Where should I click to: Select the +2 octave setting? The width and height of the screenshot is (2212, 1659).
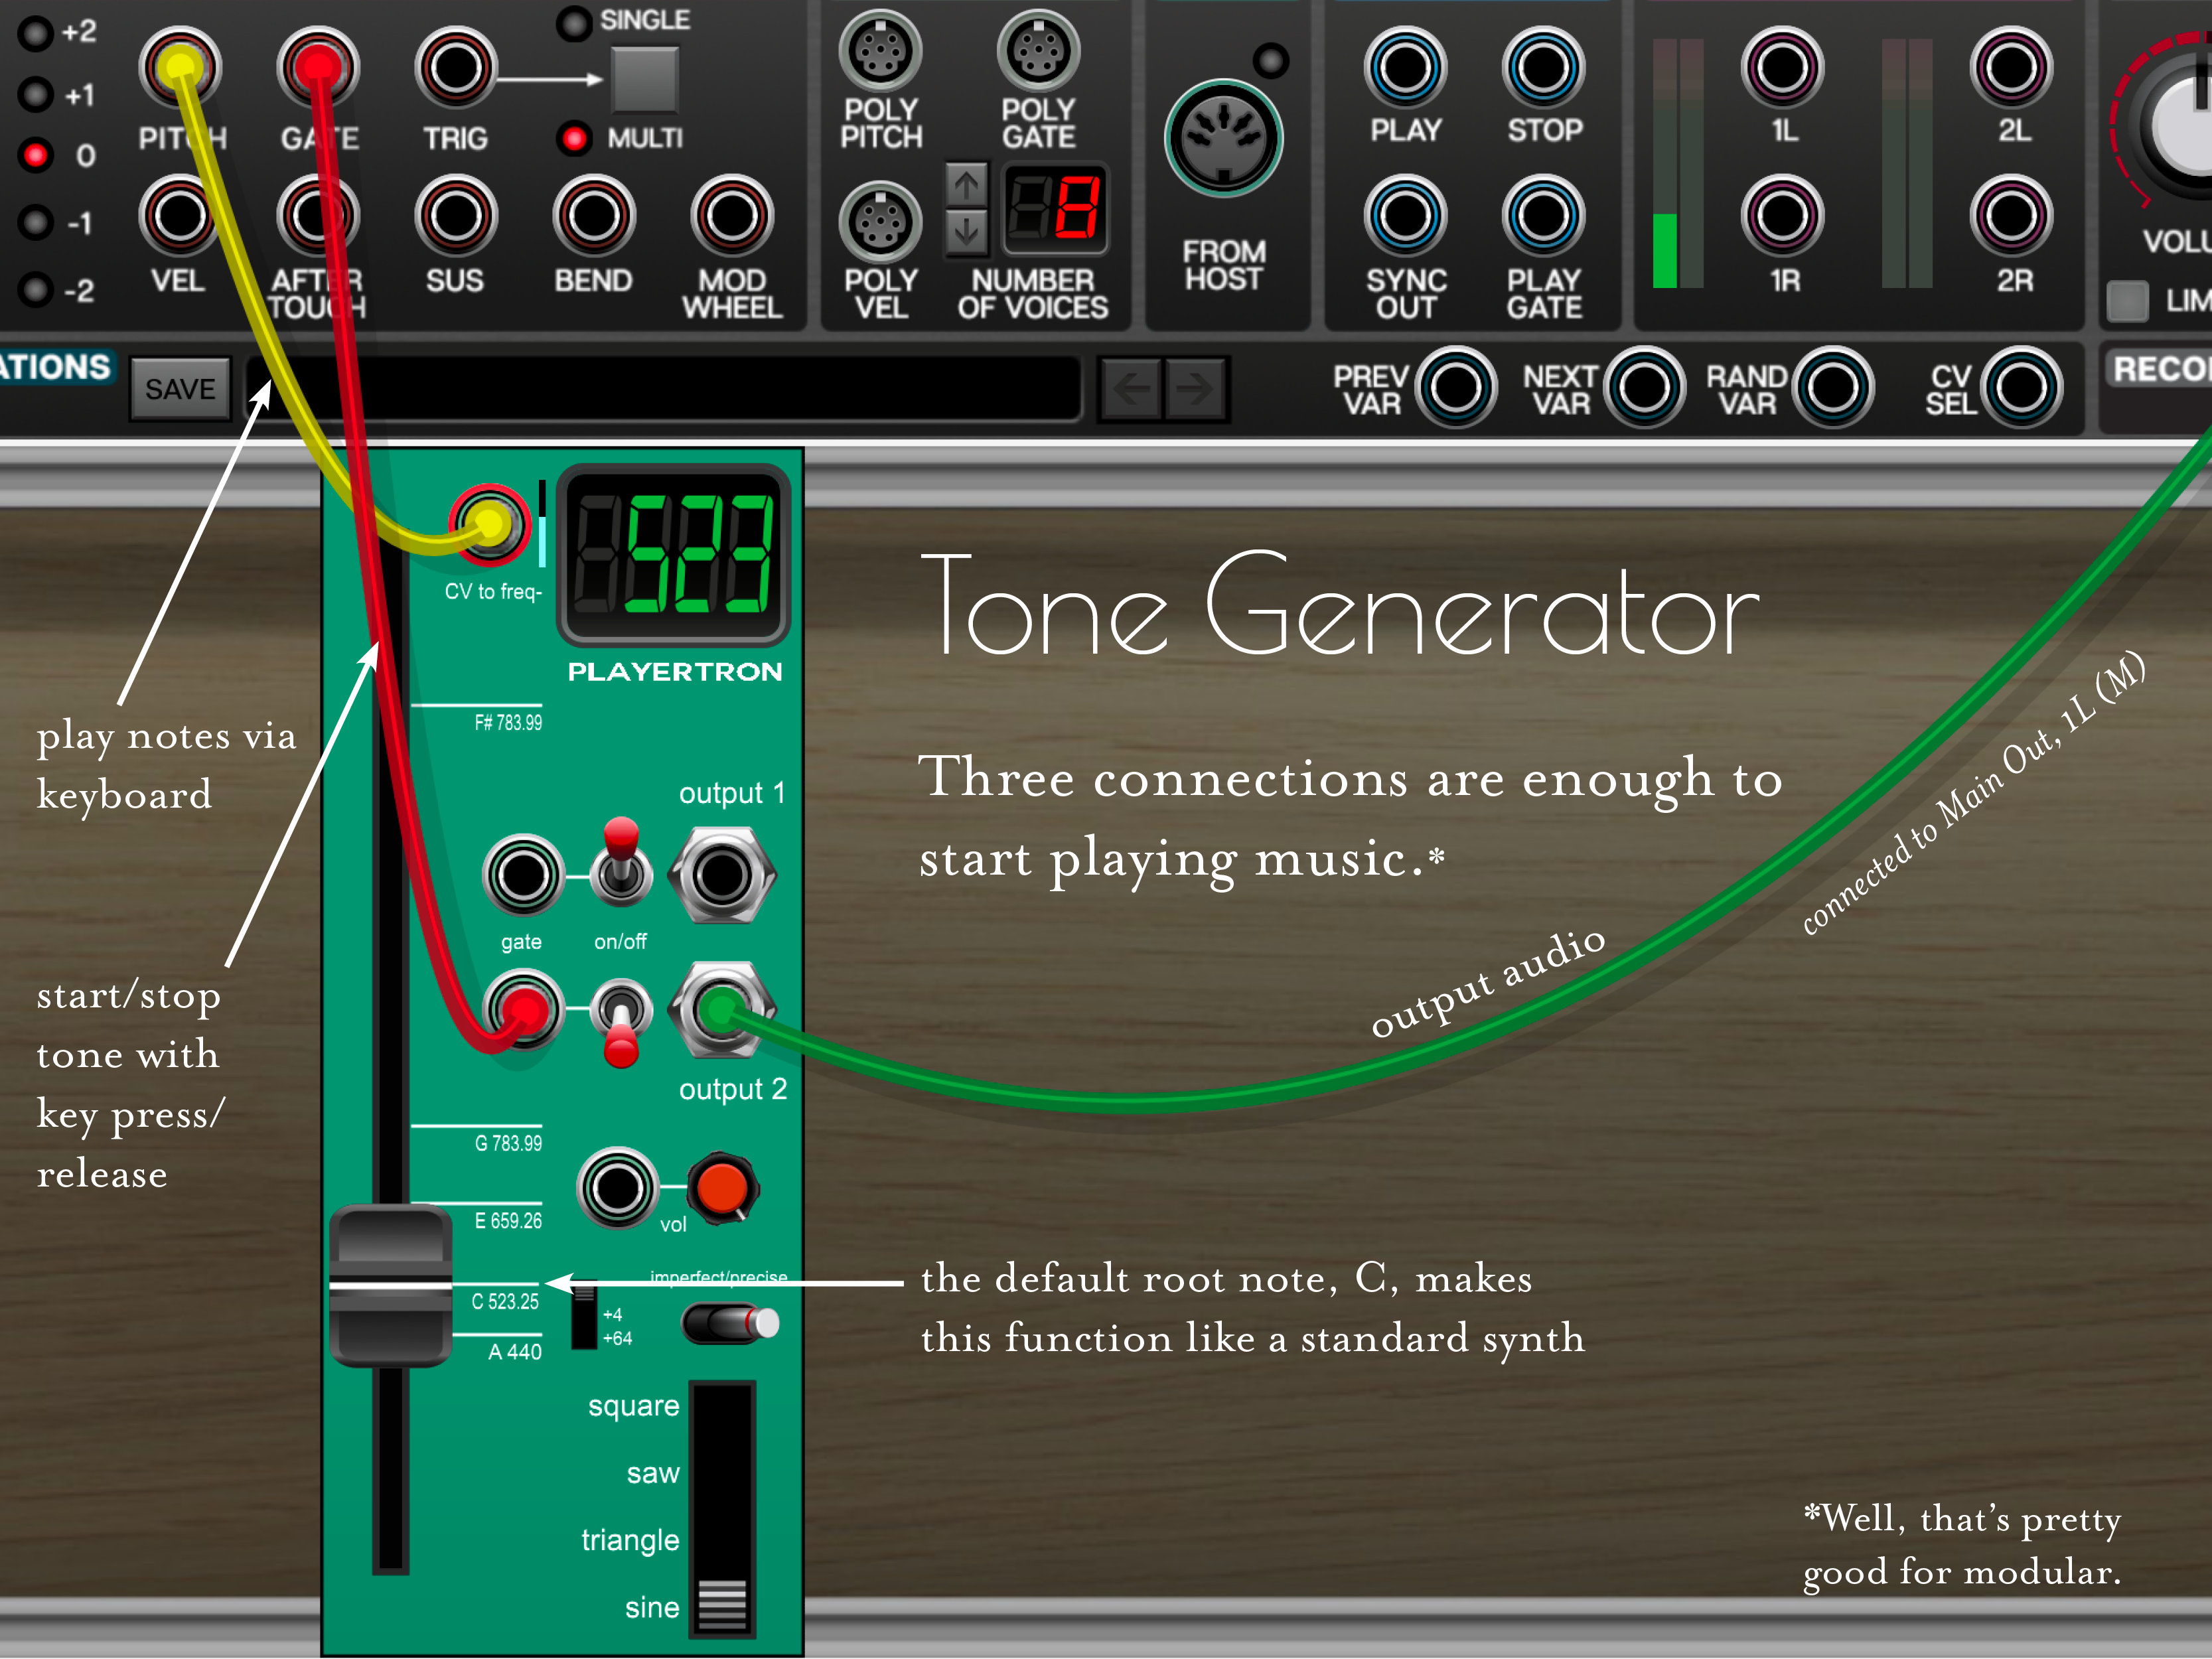point(36,33)
